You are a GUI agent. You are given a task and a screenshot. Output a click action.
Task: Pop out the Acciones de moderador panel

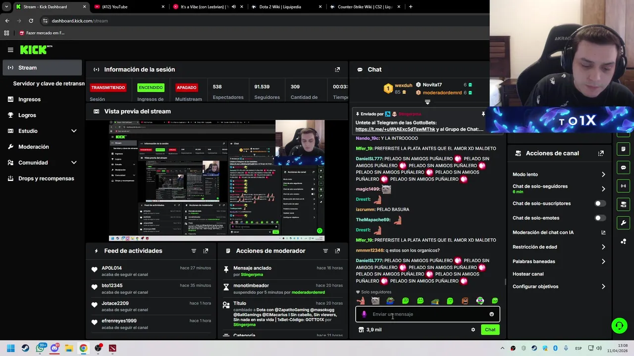(x=337, y=251)
